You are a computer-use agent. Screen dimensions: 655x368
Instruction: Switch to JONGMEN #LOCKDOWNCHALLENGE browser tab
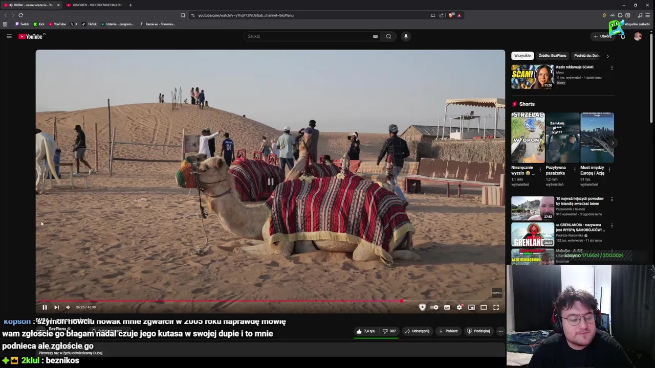[95, 5]
